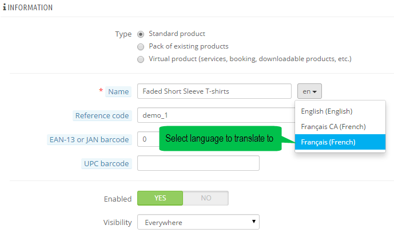The height and width of the screenshot is (241, 394).
Task: Select Pack of existing products option
Action: click(141, 47)
